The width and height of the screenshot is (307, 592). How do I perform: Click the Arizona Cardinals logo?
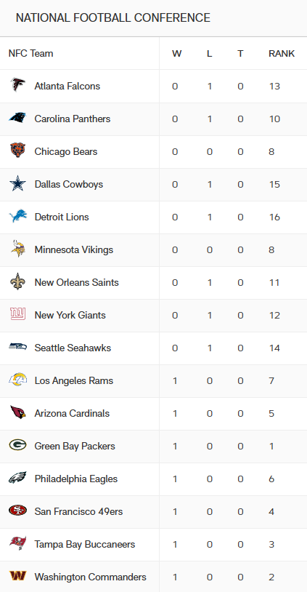click(17, 413)
